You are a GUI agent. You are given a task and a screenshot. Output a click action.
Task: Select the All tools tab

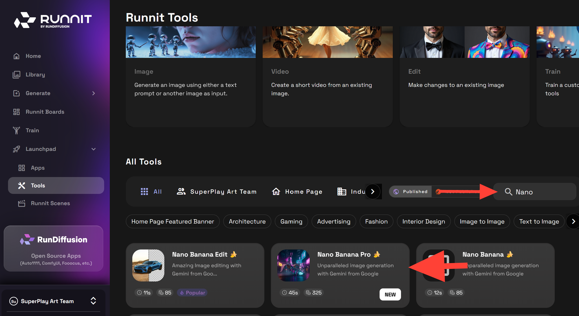(x=151, y=192)
